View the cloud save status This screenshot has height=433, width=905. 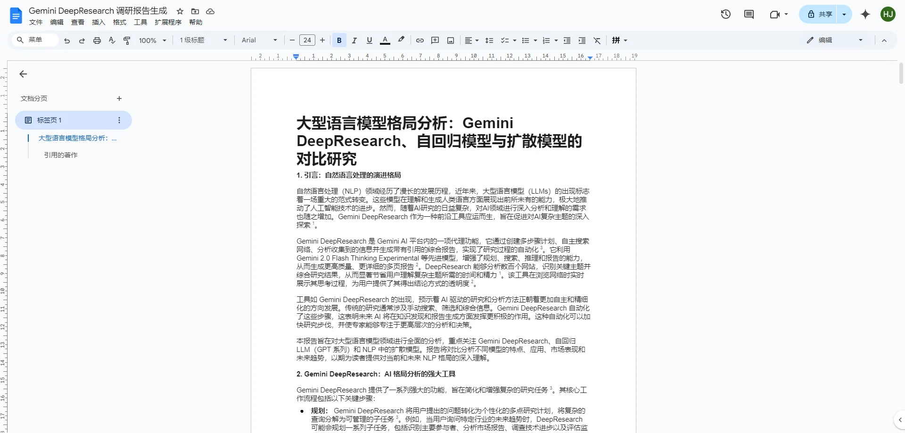[210, 11]
